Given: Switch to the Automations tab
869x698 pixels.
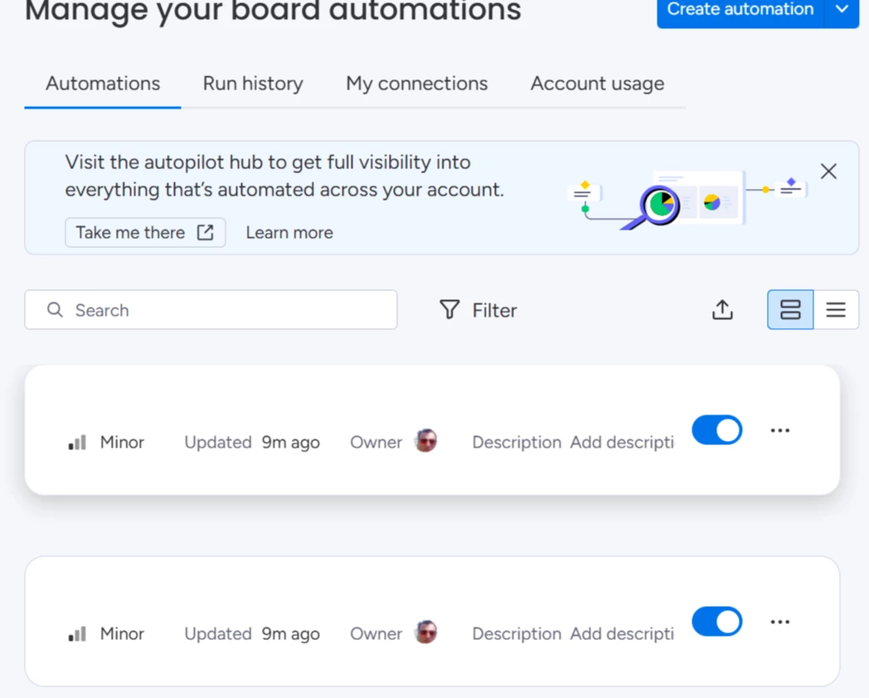Looking at the screenshot, I should click(103, 84).
